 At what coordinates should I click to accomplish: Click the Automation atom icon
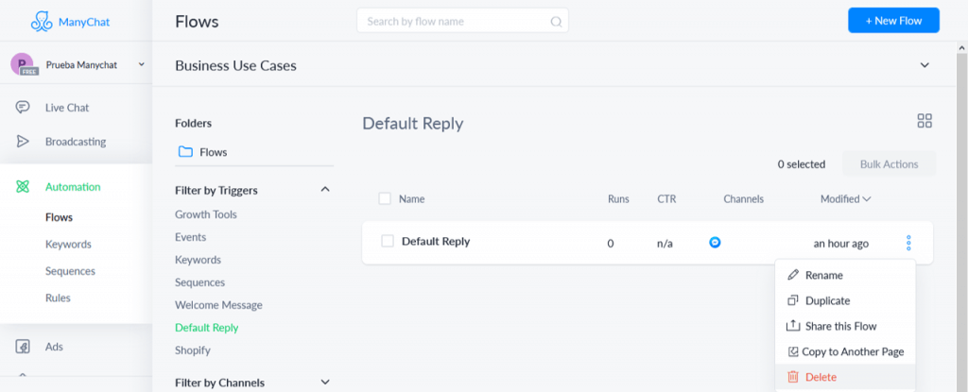pyautogui.click(x=23, y=186)
